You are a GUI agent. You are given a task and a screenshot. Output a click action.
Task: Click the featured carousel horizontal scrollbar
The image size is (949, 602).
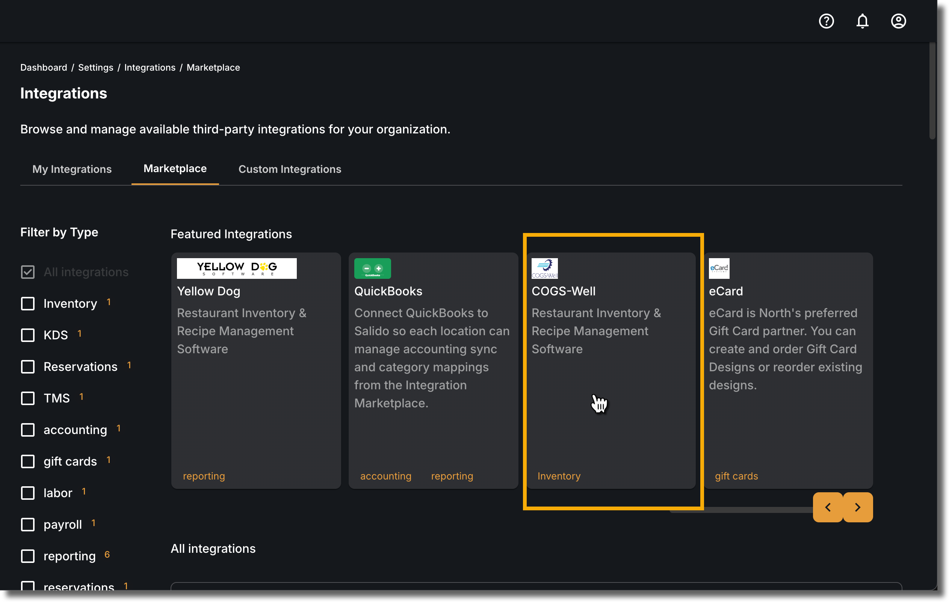coord(741,510)
